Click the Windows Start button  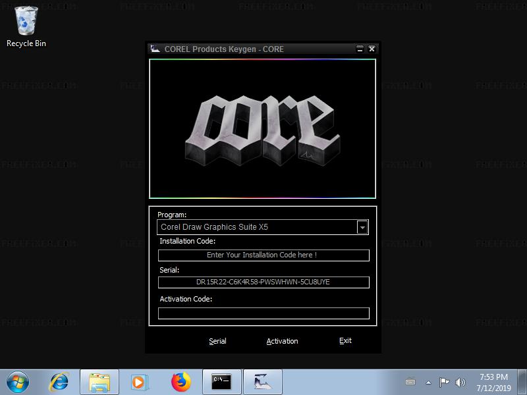tap(18, 381)
